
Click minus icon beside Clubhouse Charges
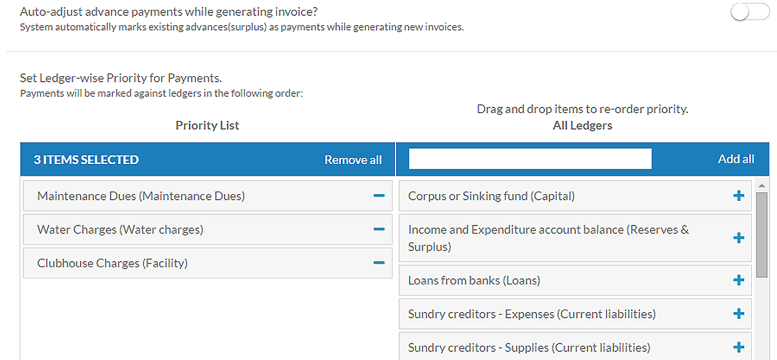pyautogui.click(x=379, y=263)
